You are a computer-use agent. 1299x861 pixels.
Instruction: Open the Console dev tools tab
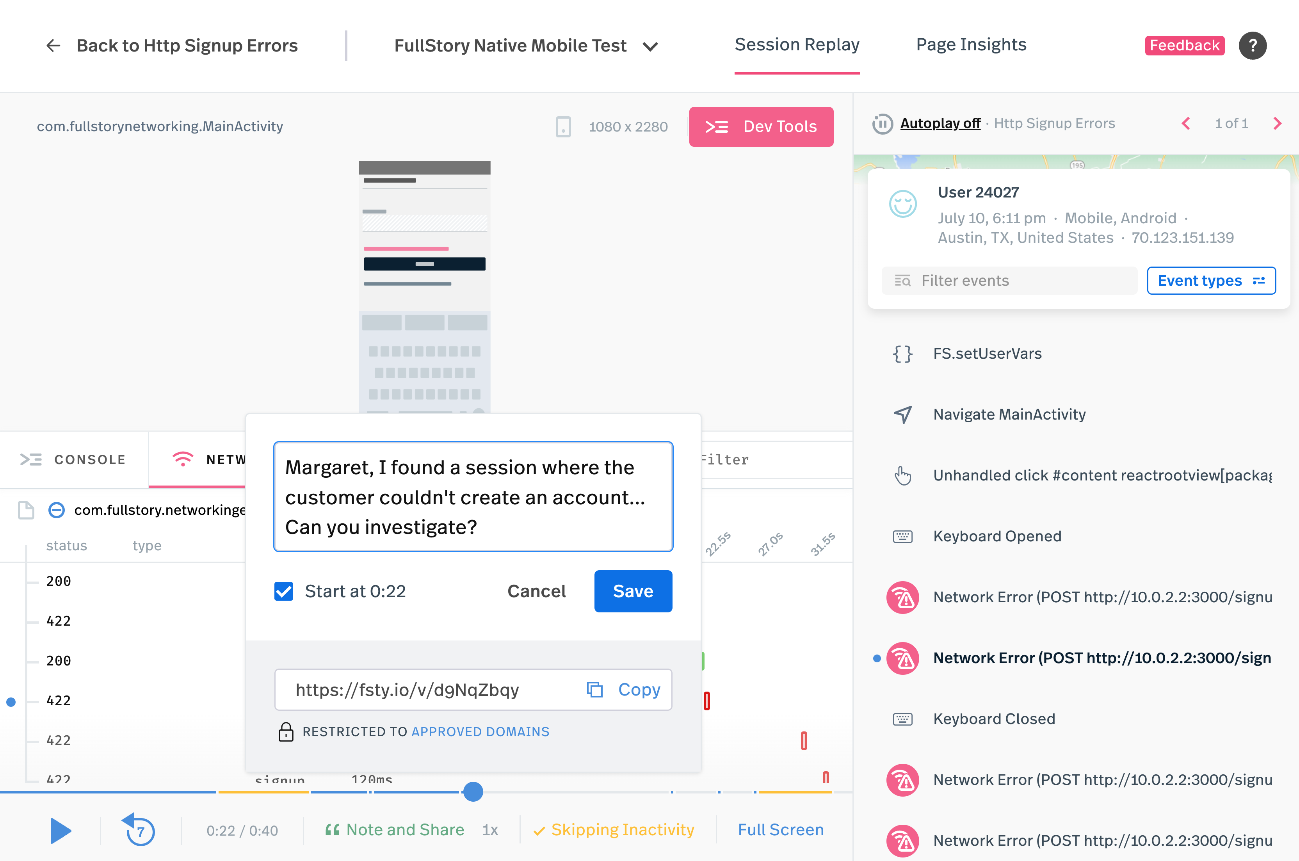(73, 460)
